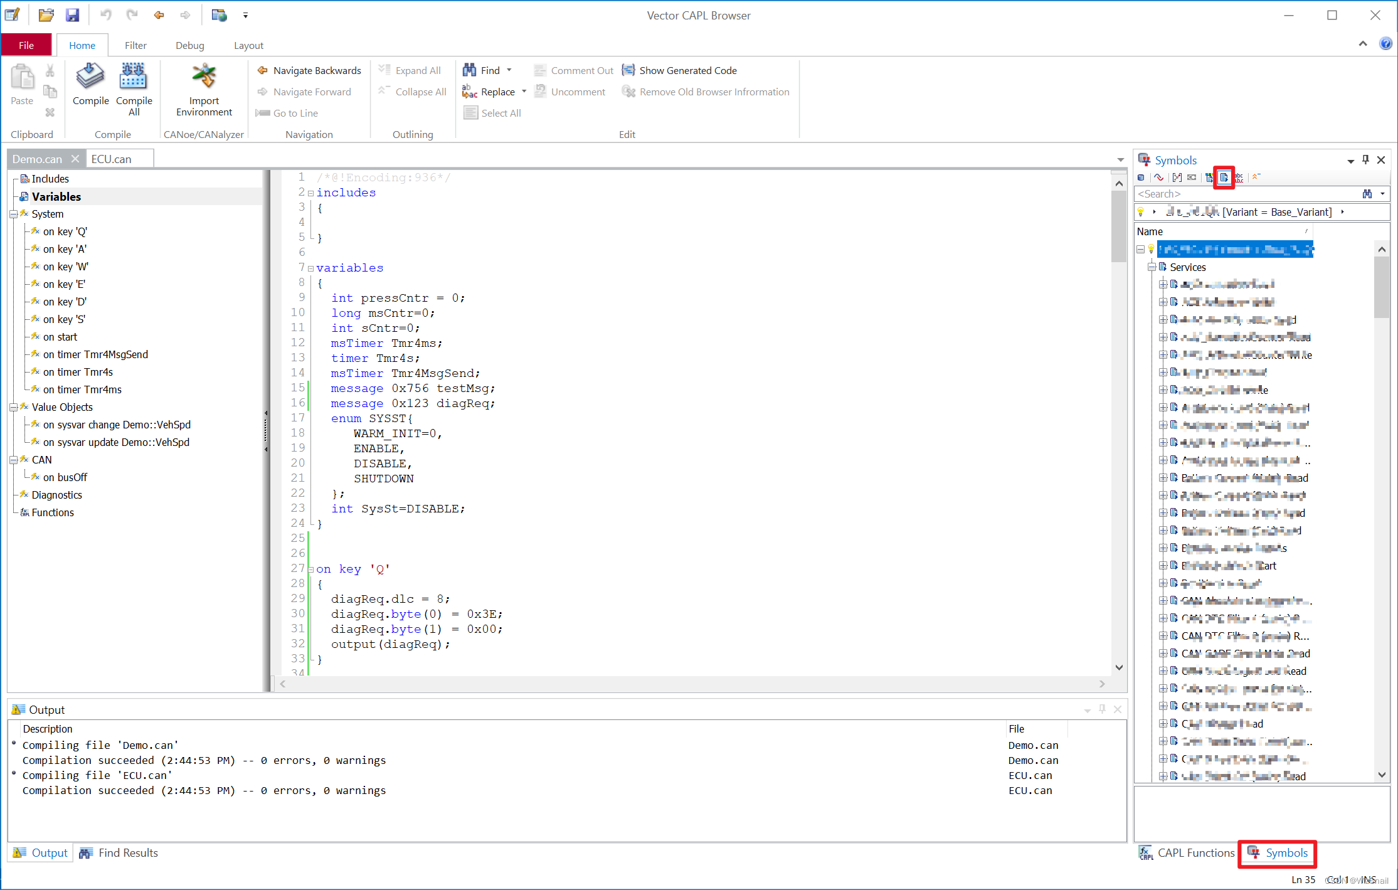Click Show Generated Code icon

click(628, 70)
